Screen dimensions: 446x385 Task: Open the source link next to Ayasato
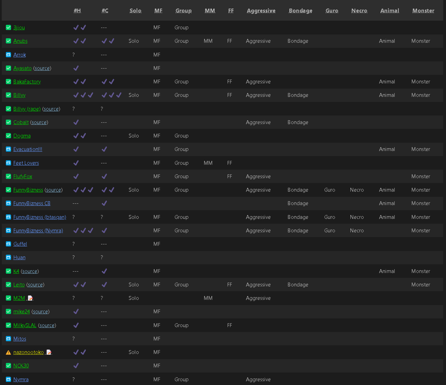tap(42, 68)
